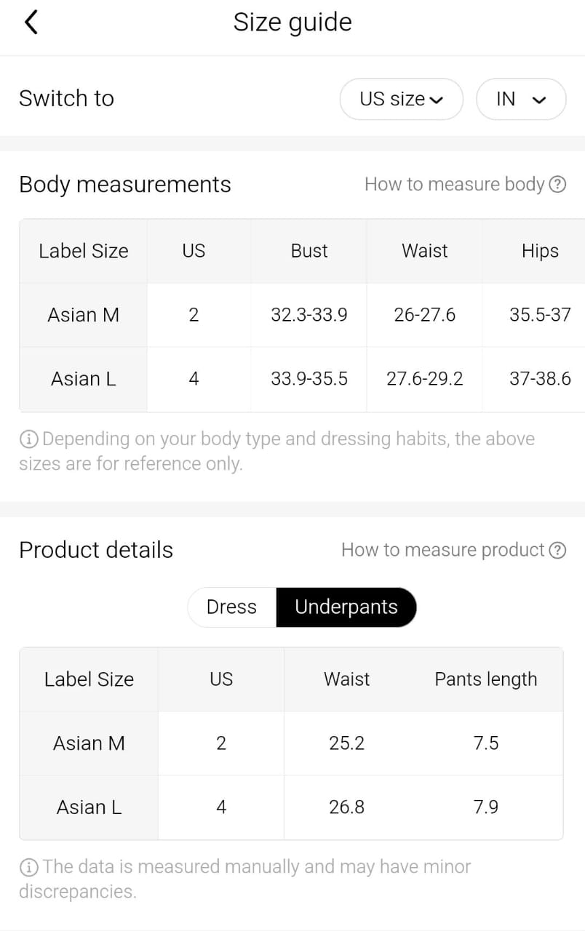
Task: Click question mark icon beside "How to measure body"
Action: point(557,184)
